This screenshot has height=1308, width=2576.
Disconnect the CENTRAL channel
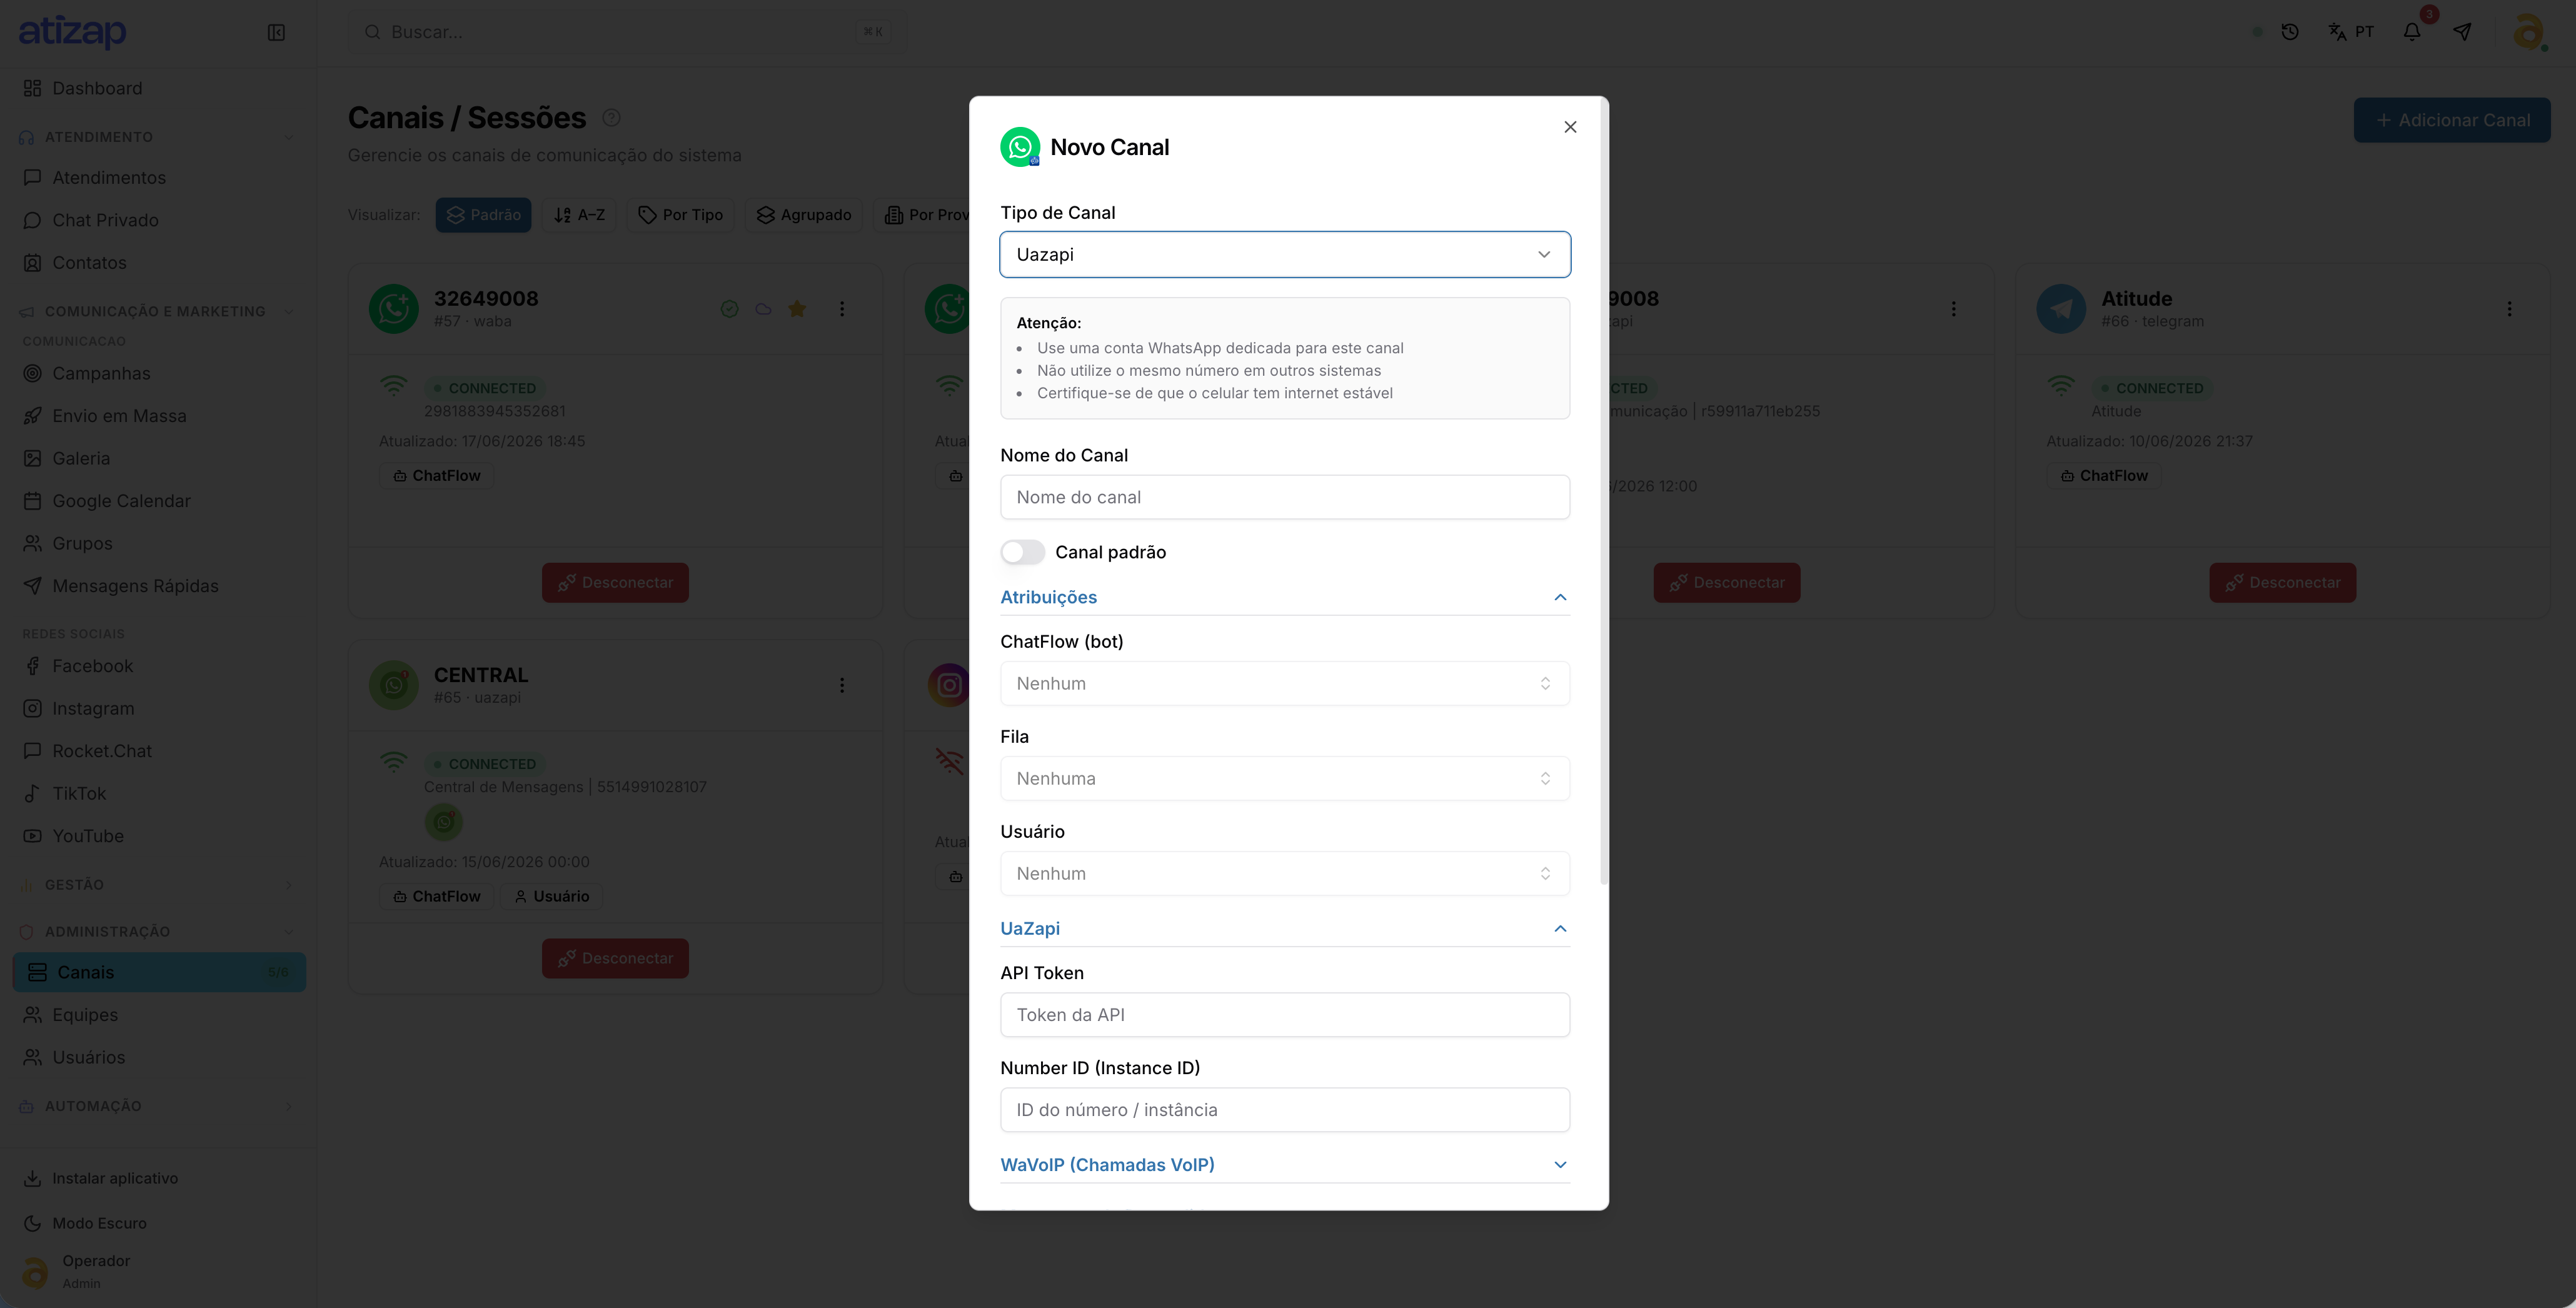pos(615,958)
